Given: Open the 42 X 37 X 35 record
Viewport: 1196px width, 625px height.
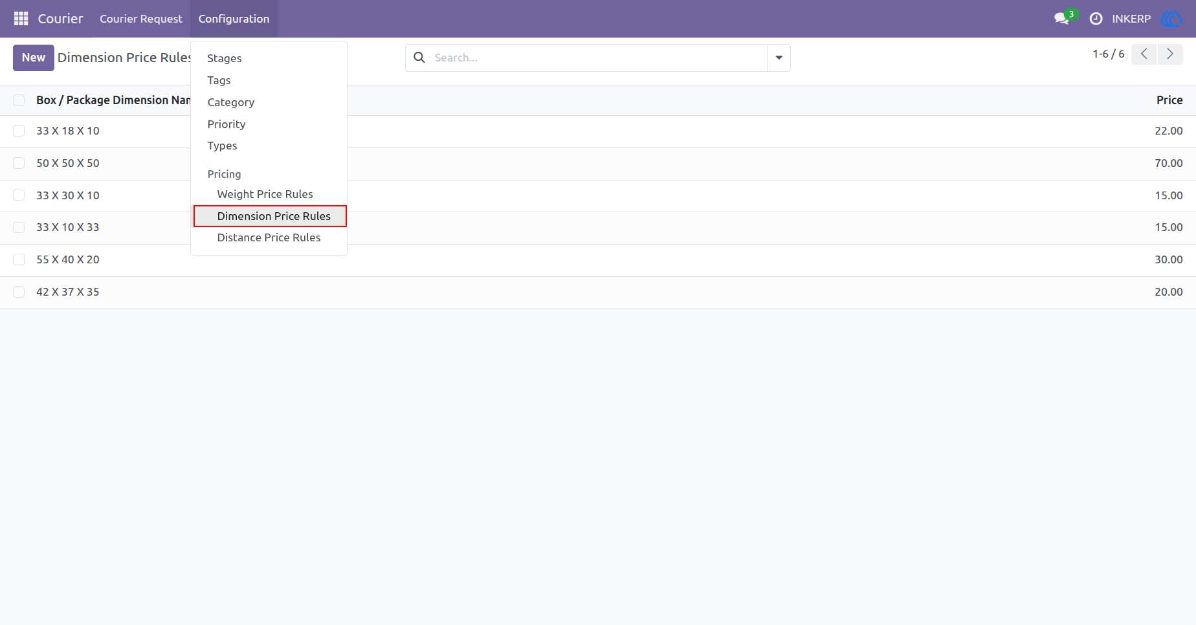Looking at the screenshot, I should (x=68, y=292).
